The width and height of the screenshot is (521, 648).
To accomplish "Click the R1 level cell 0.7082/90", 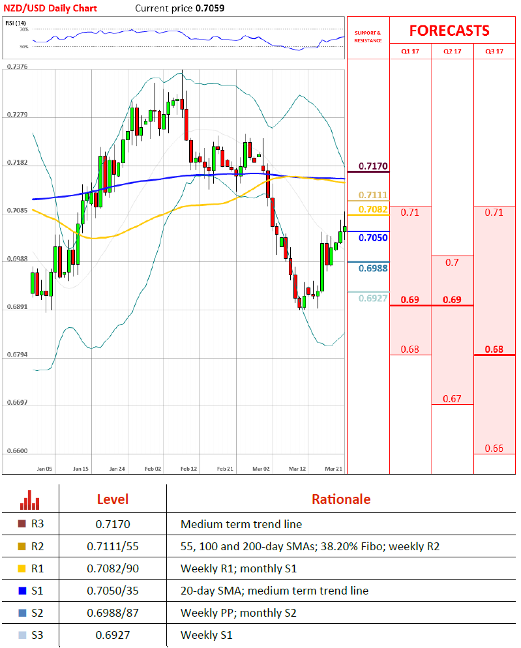I will click(113, 568).
